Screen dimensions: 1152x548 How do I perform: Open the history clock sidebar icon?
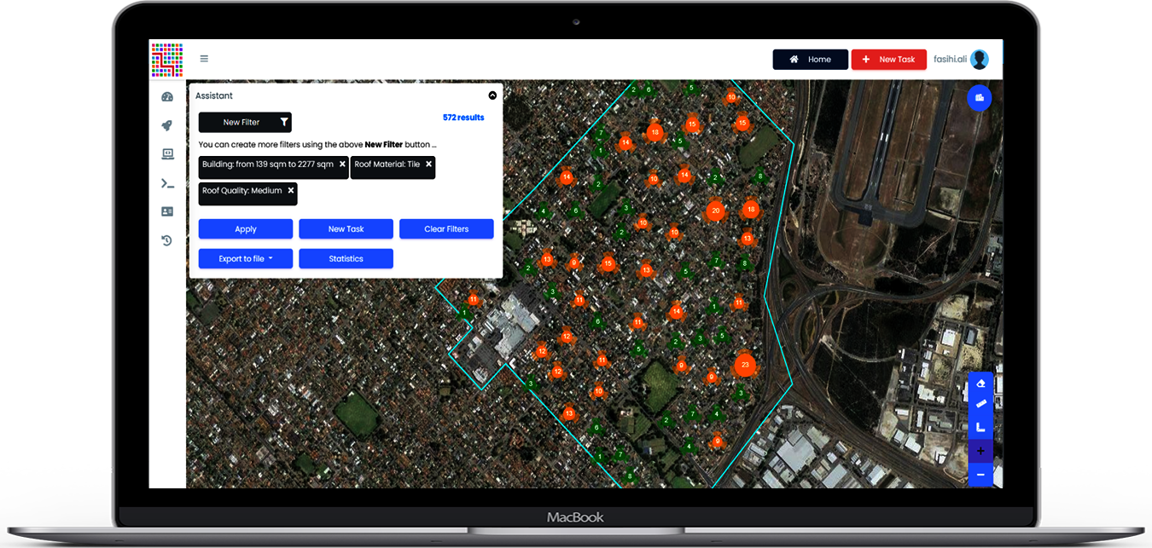click(167, 240)
